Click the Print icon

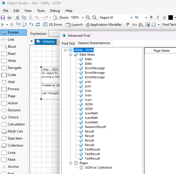pos(9,18)
